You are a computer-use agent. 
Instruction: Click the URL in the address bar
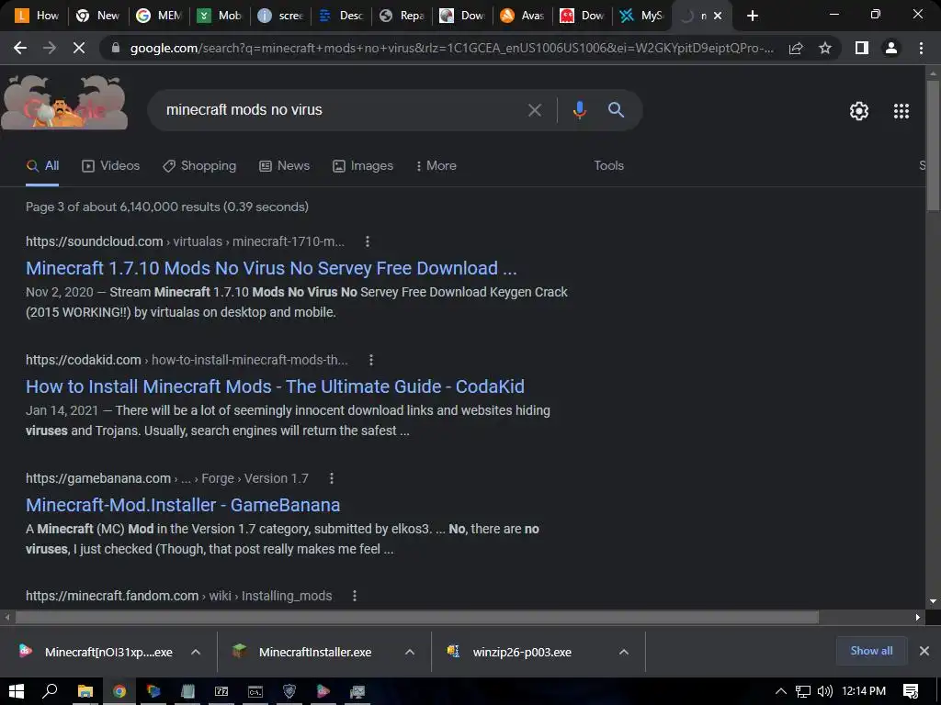(x=451, y=48)
